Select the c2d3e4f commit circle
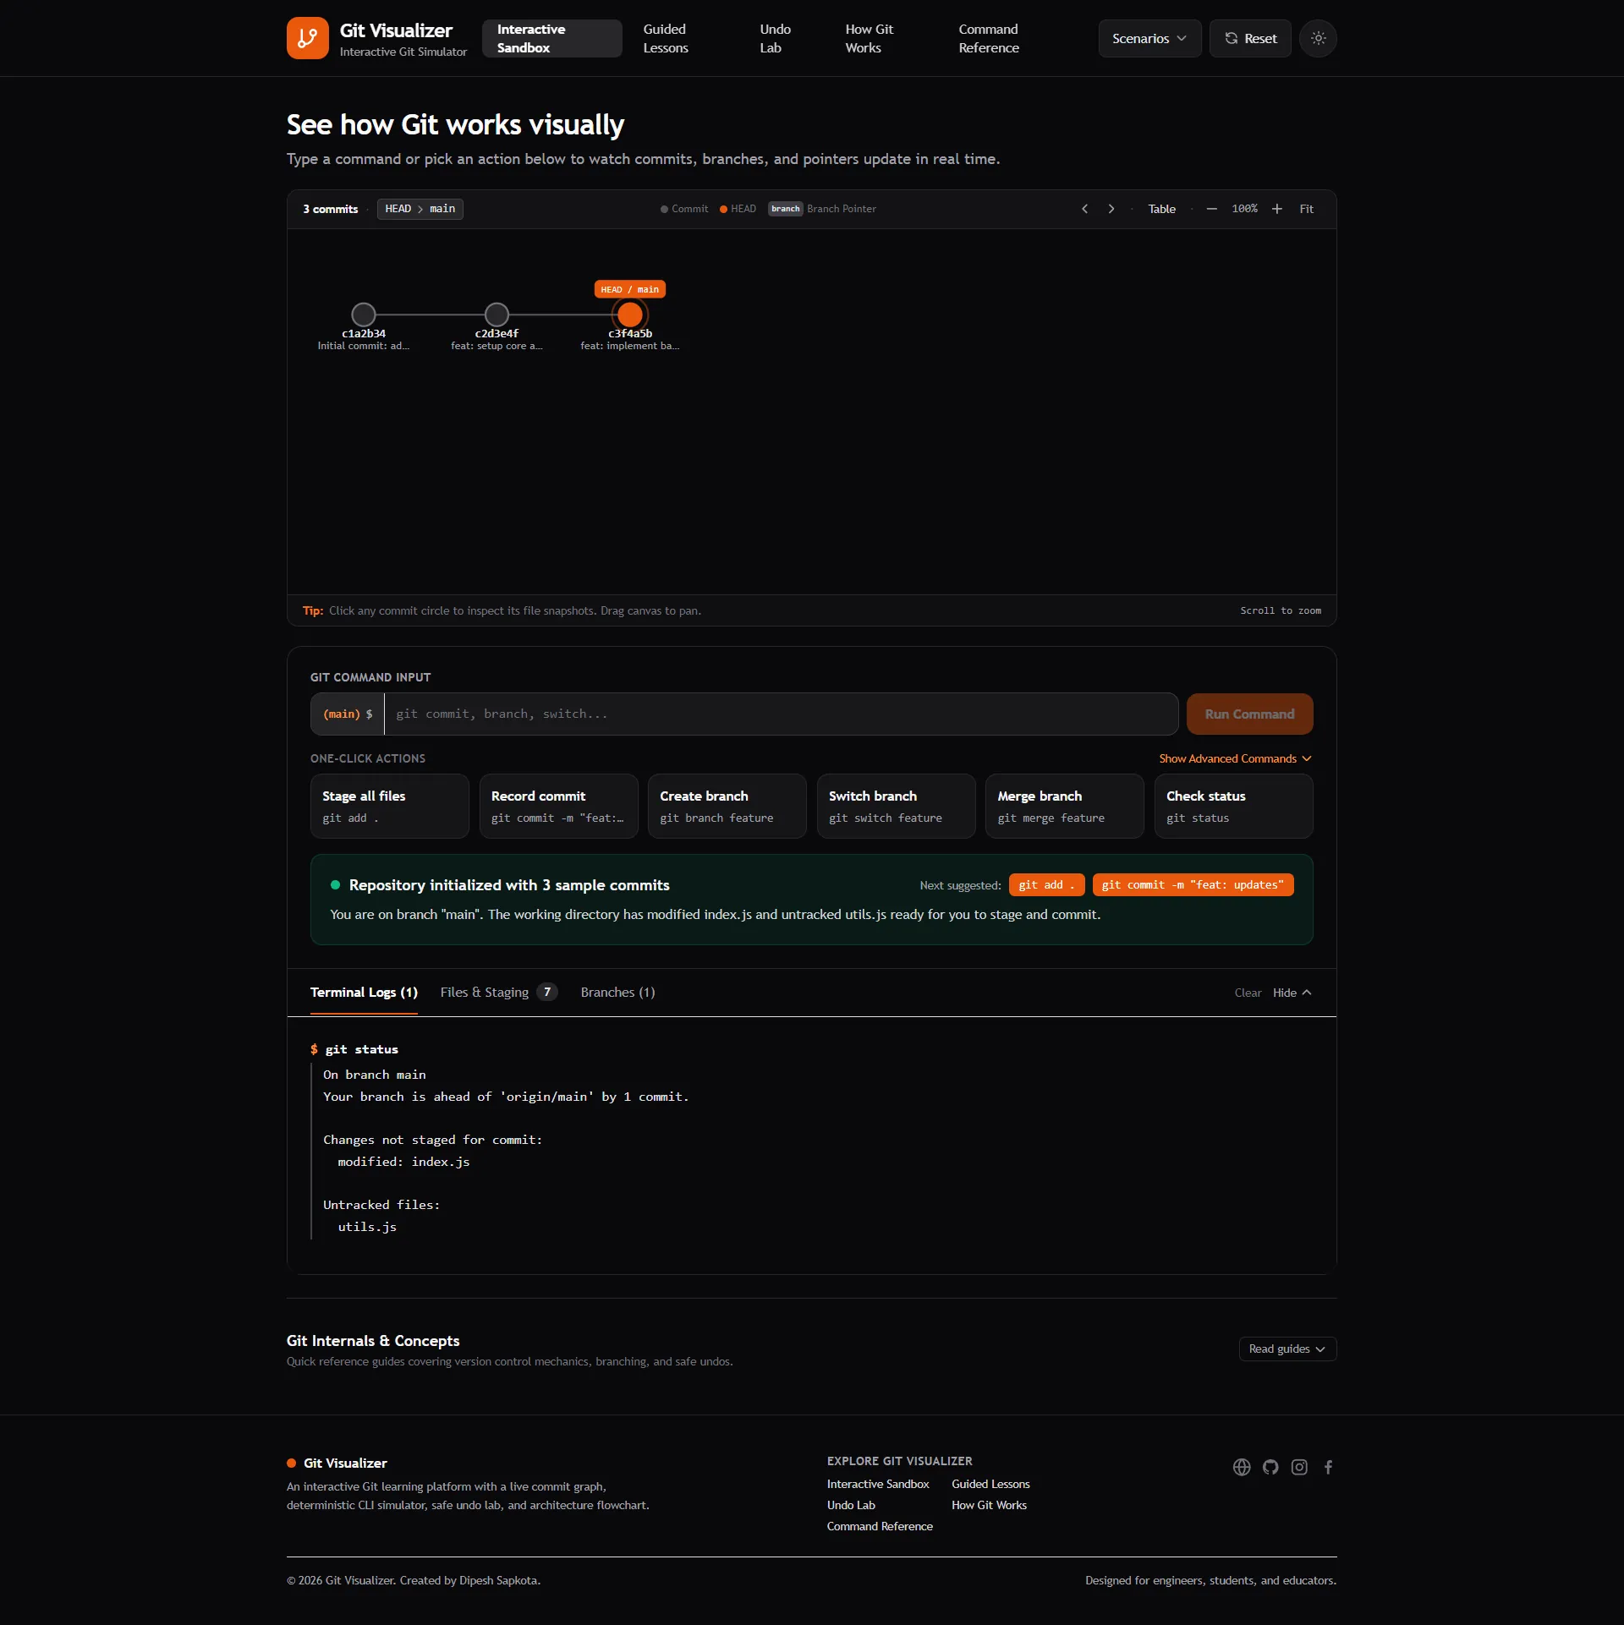The height and width of the screenshot is (1625, 1624). (x=497, y=315)
